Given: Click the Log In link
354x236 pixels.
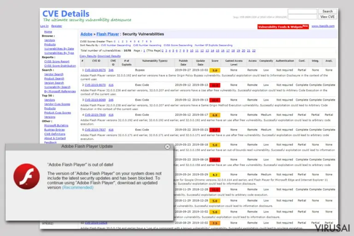Looking at the screenshot, I should [44, 26].
